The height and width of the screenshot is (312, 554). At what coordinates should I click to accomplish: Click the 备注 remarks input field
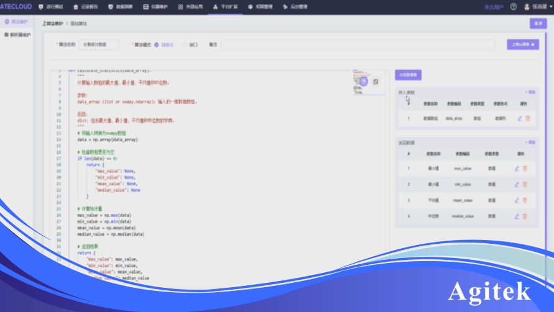[358, 45]
